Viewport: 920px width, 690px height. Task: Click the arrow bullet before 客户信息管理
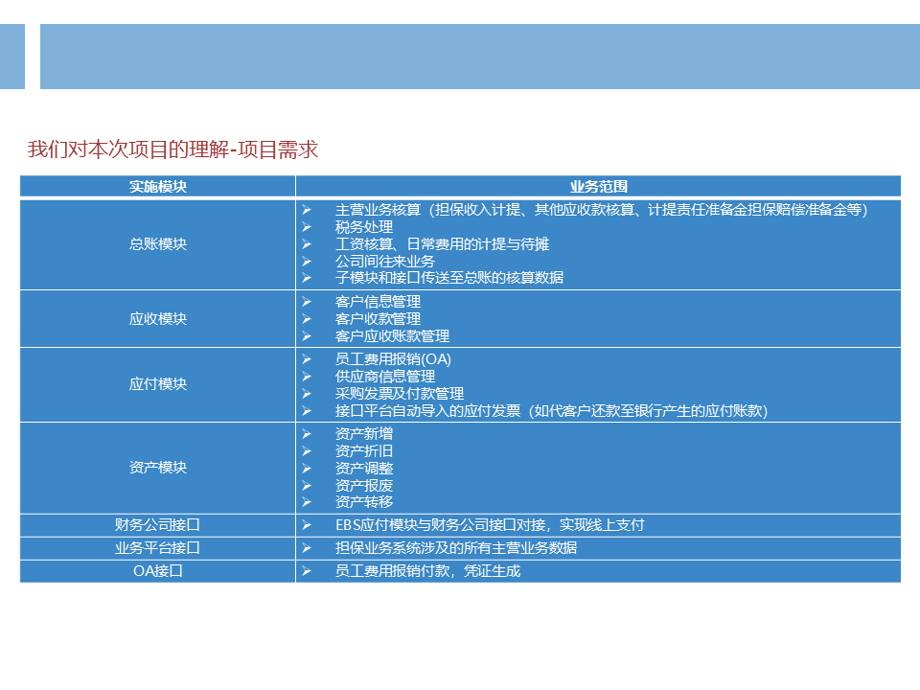[307, 302]
